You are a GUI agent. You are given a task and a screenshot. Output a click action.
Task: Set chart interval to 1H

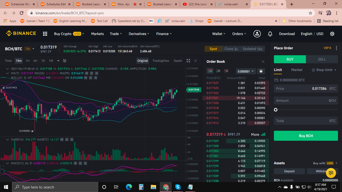[x=28, y=61]
